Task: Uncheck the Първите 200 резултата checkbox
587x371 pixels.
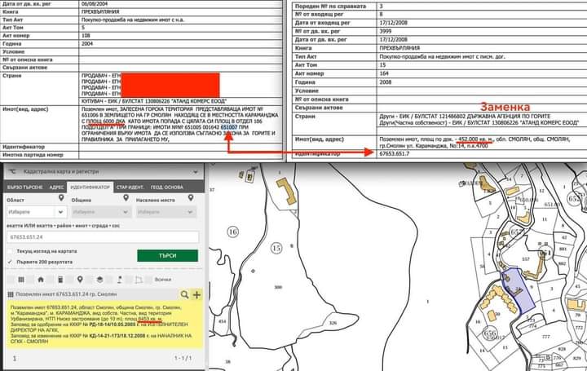Action: tap(10, 262)
